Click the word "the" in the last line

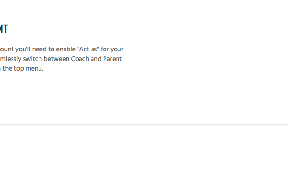point(8,68)
